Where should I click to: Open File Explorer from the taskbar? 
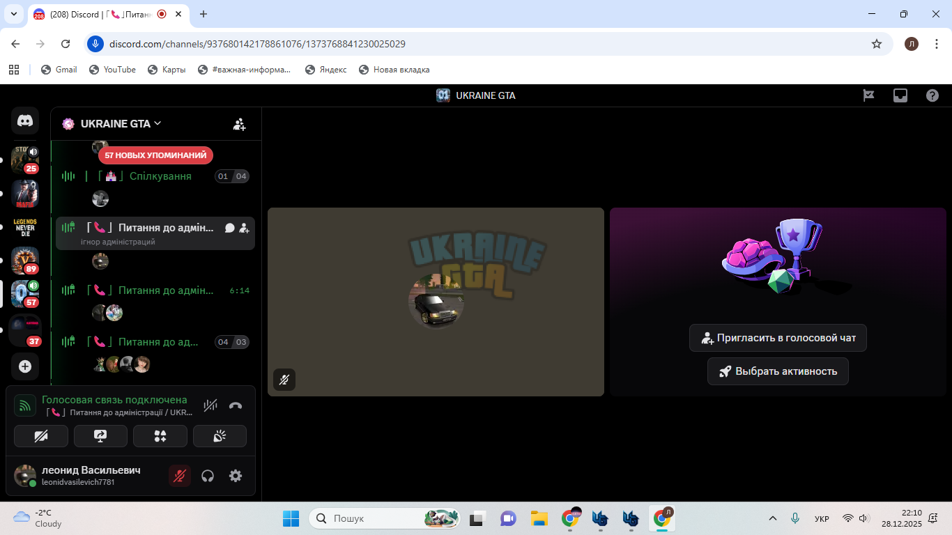point(539,518)
